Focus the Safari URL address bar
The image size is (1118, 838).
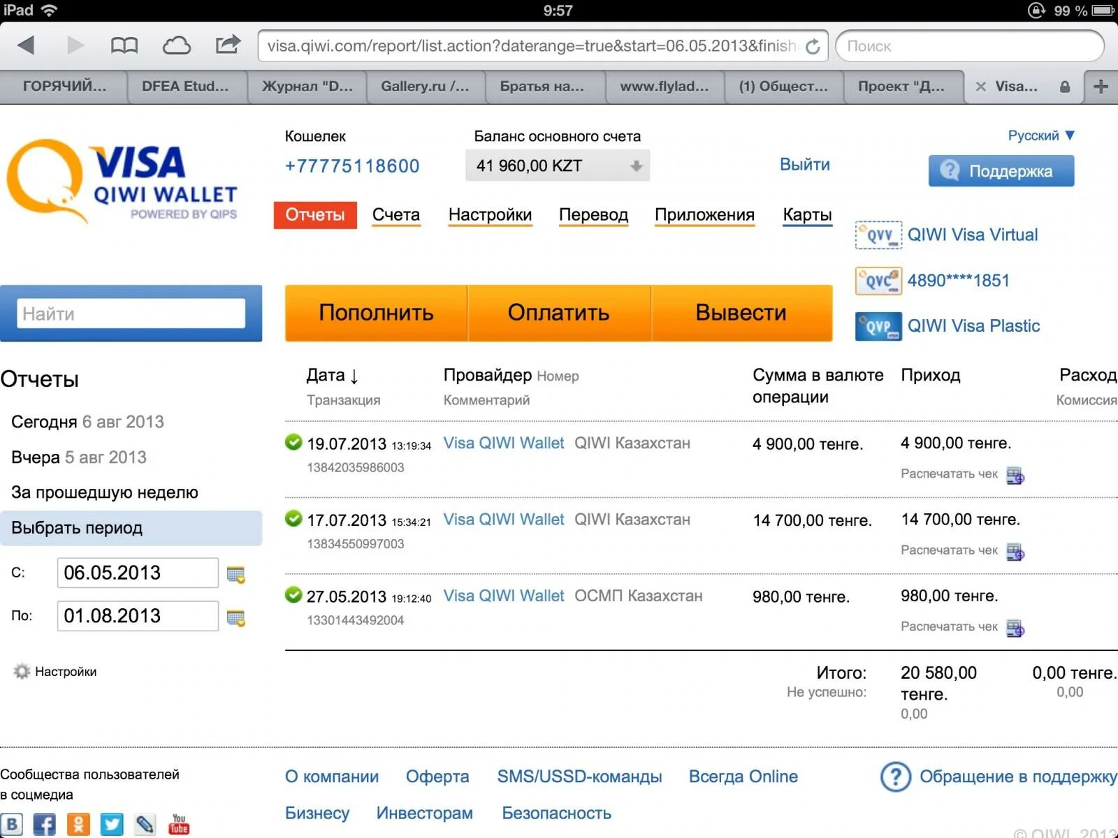531,46
